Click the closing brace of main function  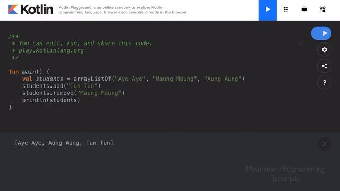10,107
